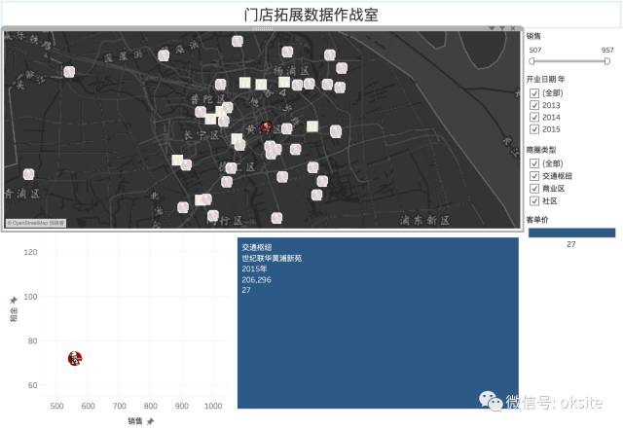The width and height of the screenshot is (623, 430).
Task: Click store name 世纪联华黄浦新苑 in detail panel
Action: point(272,258)
